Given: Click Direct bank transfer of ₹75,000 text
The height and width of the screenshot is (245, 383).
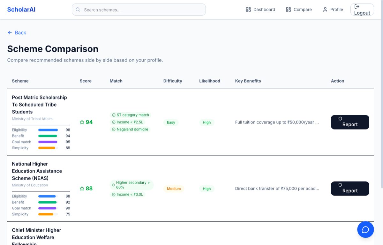Looking at the screenshot, I should point(277,189).
